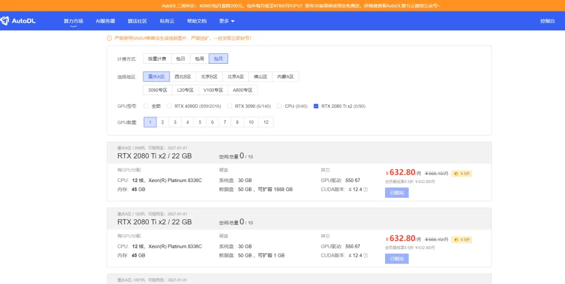Image resolution: width=565 pixels, height=284 pixels.
Task: Set GPU count to 12
Action: pyautogui.click(x=266, y=122)
